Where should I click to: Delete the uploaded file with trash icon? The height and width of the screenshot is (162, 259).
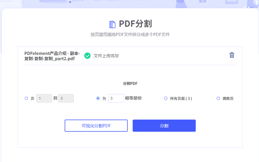point(232,55)
